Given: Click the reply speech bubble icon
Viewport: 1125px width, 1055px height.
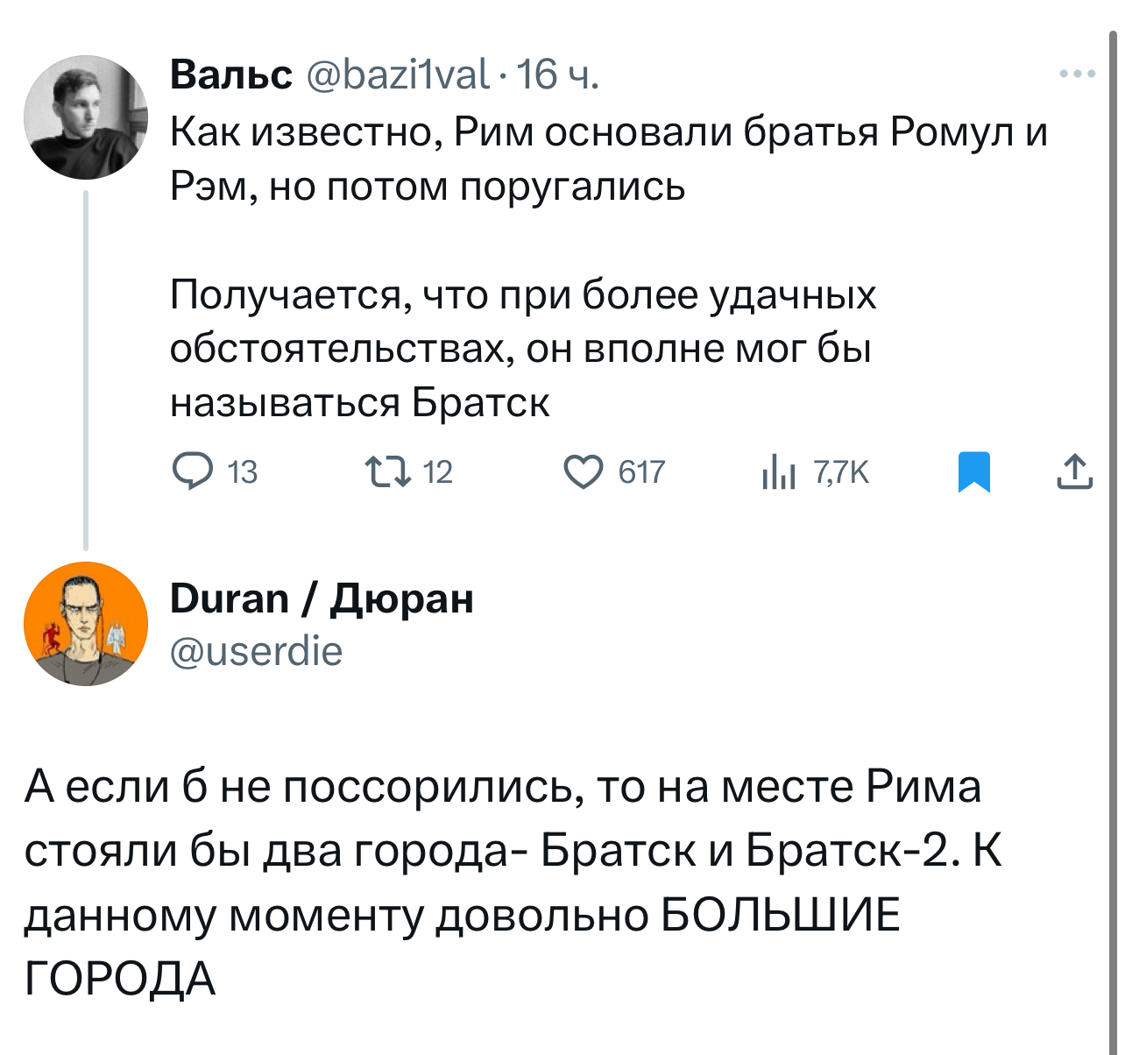Looking at the screenshot, I should (191, 472).
